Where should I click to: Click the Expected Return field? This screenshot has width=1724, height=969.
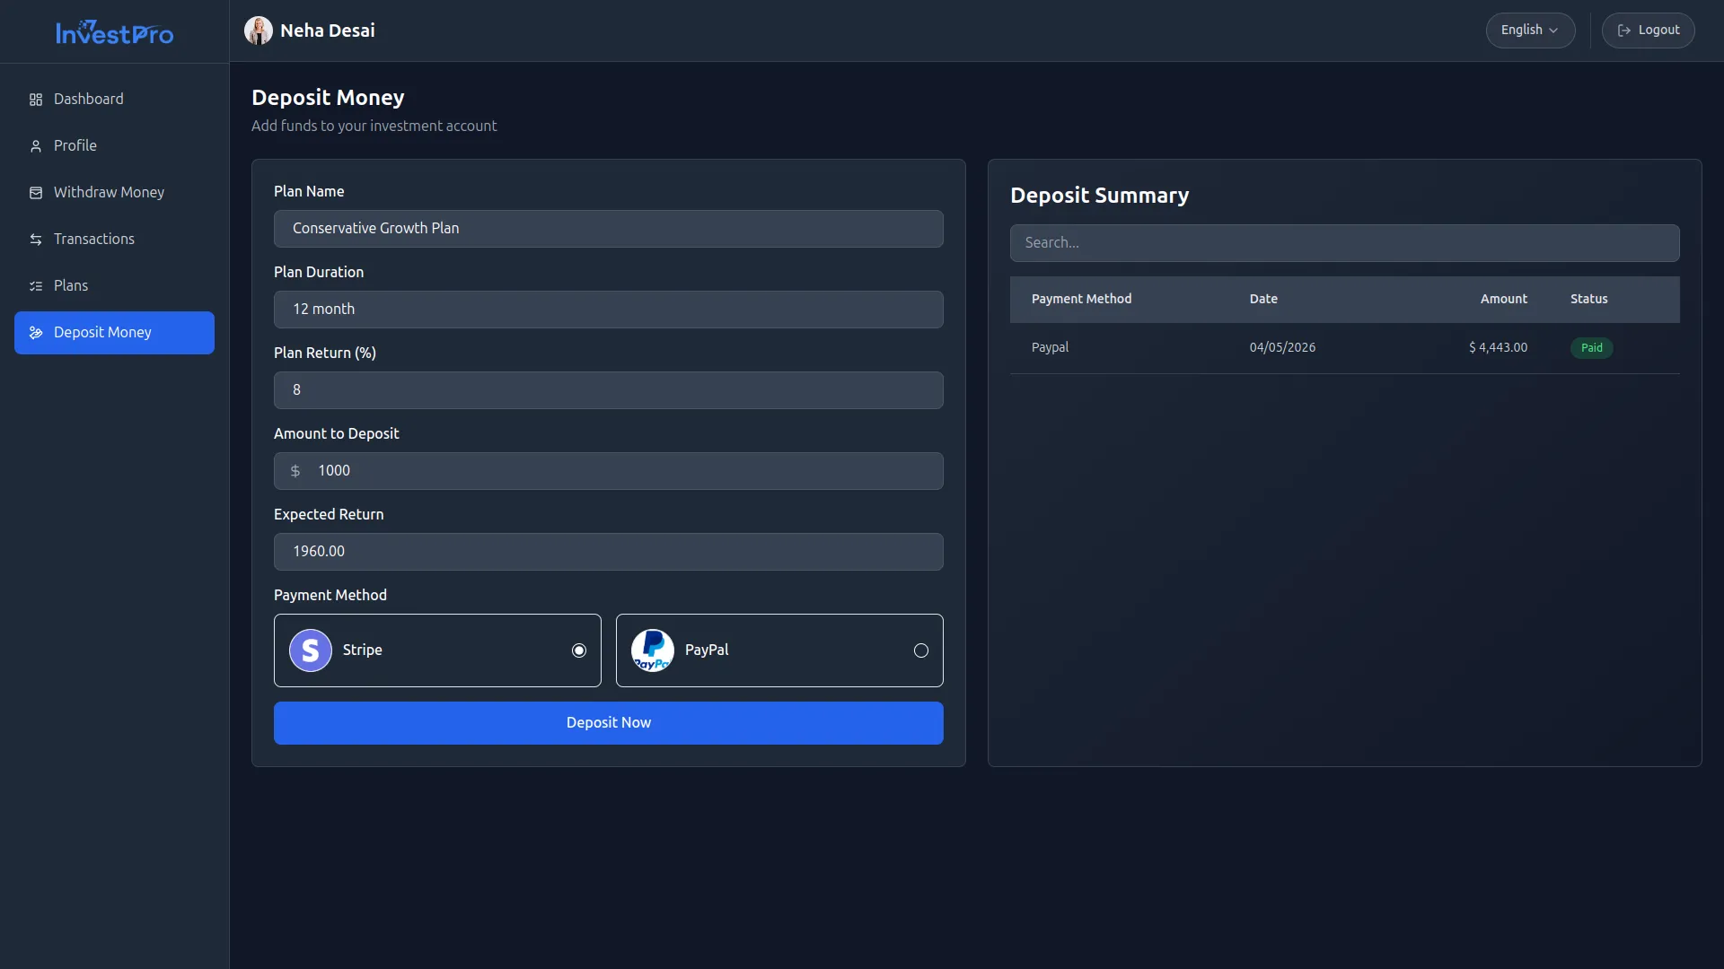(609, 552)
